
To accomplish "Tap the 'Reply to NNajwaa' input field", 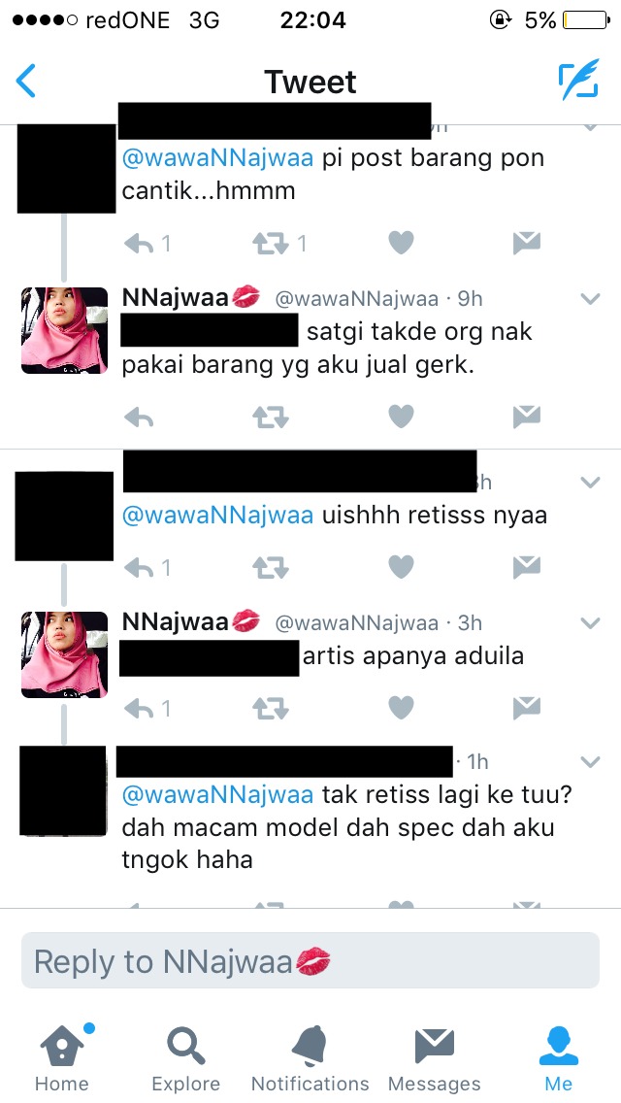I will click(x=310, y=961).
